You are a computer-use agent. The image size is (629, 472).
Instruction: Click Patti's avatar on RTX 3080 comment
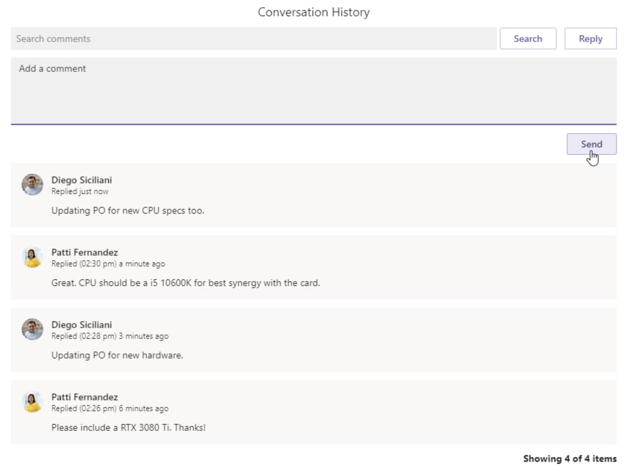(32, 402)
